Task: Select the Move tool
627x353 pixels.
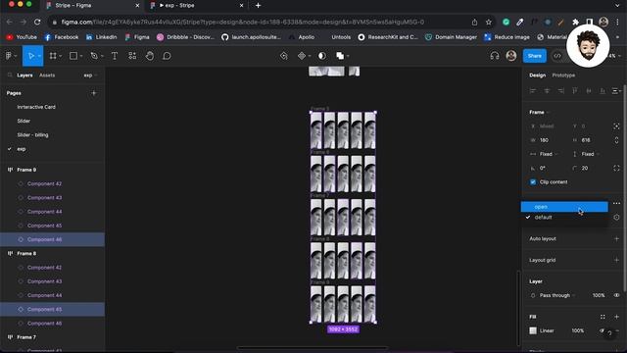Action: (31, 56)
